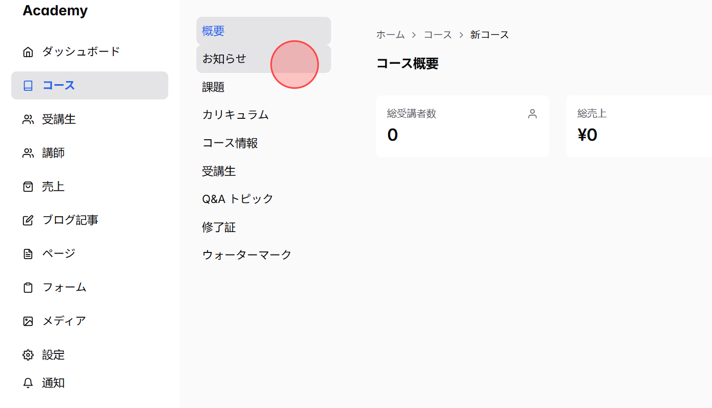Select the courses book icon
Viewport: 712px width, 408px height.
click(x=28, y=85)
